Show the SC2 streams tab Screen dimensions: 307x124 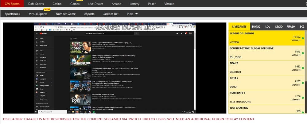pyautogui.click(x=302, y=26)
